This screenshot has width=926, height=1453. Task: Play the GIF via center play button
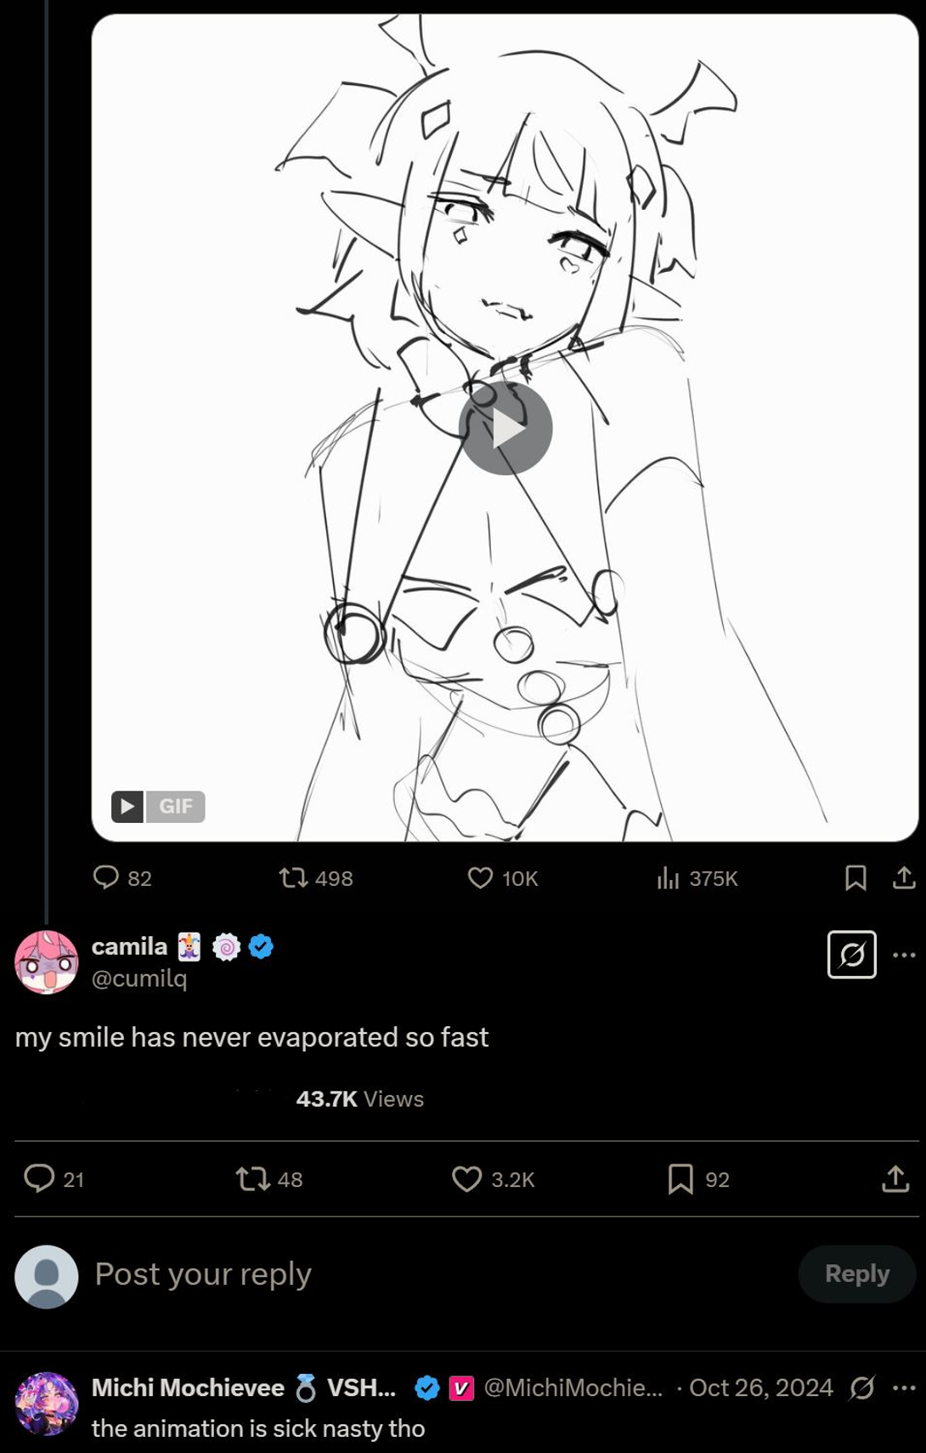point(505,429)
